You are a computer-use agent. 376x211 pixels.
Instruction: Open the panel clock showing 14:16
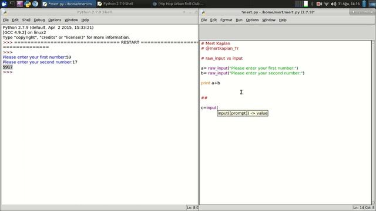tap(349, 4)
